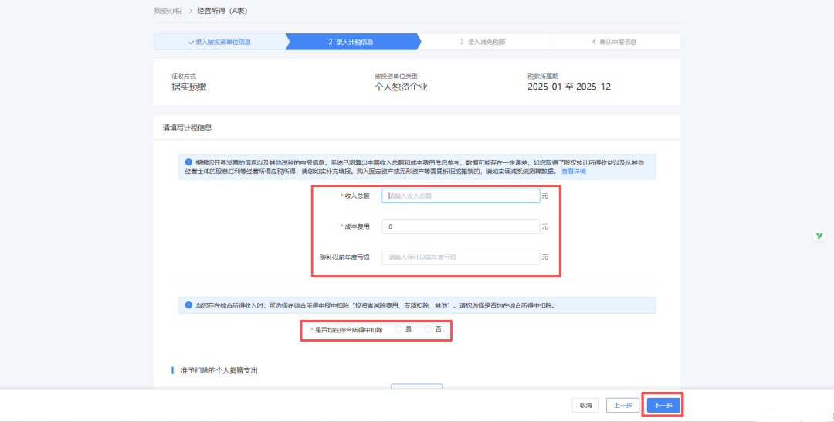Focus the 收入总额 input field
This screenshot has height=422, width=834.
click(461, 196)
